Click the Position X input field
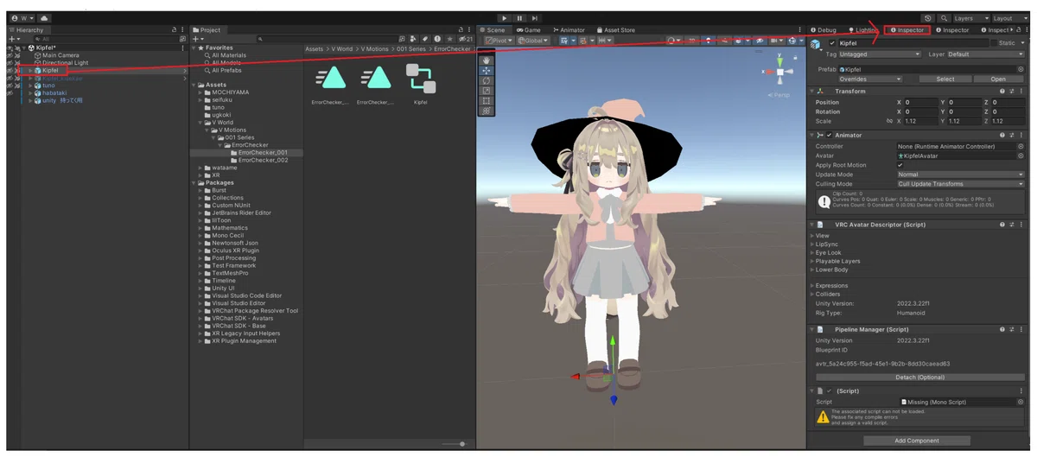1037x457 pixels. point(919,102)
